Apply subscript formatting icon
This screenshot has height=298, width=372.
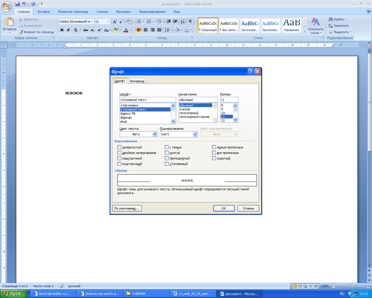92,30
